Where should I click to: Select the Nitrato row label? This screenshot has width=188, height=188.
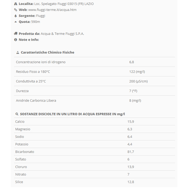pos(21,174)
